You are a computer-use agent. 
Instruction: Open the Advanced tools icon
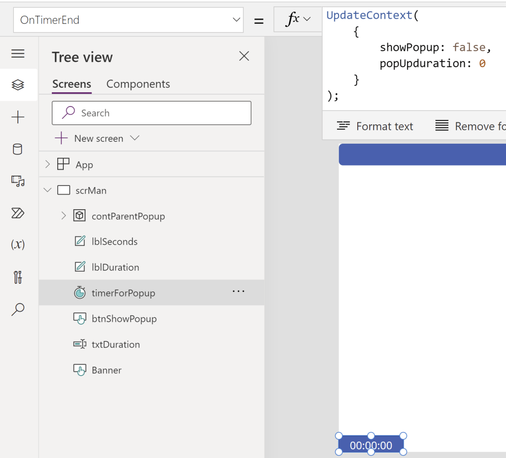pyautogui.click(x=18, y=277)
